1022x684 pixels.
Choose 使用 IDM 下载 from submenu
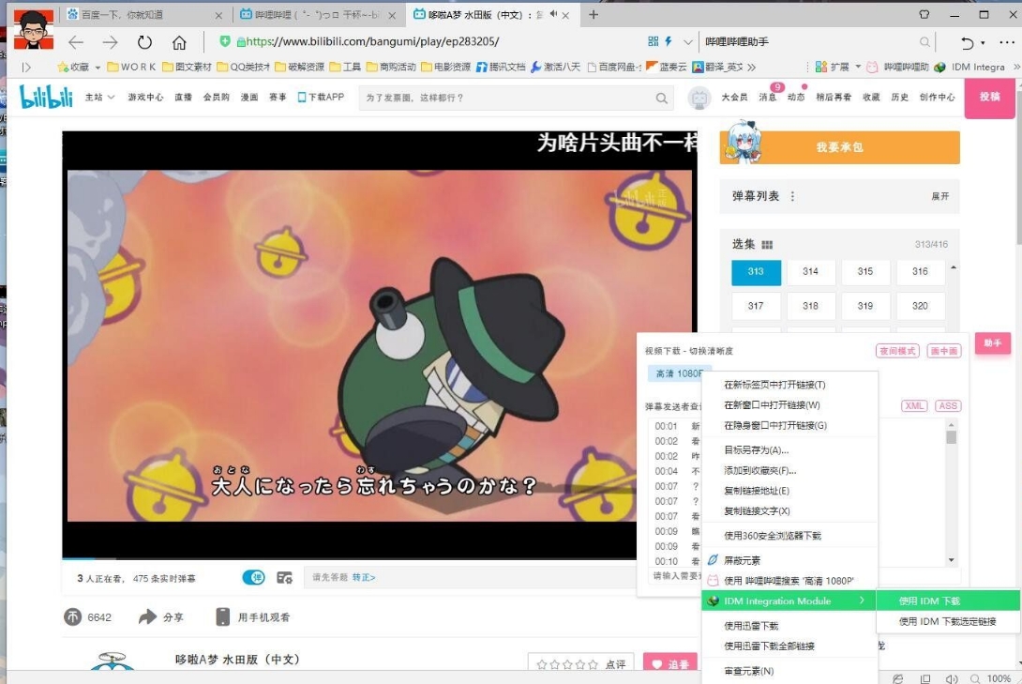[x=929, y=600]
